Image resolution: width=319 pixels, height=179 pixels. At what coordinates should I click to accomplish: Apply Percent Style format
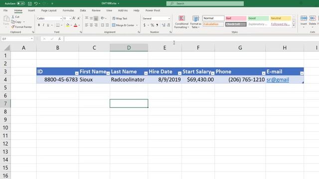(x=152, y=25)
